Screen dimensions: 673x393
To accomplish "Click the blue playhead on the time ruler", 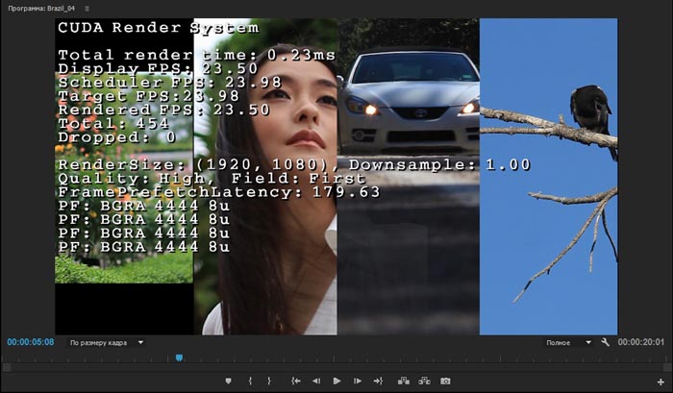I will click(180, 357).
